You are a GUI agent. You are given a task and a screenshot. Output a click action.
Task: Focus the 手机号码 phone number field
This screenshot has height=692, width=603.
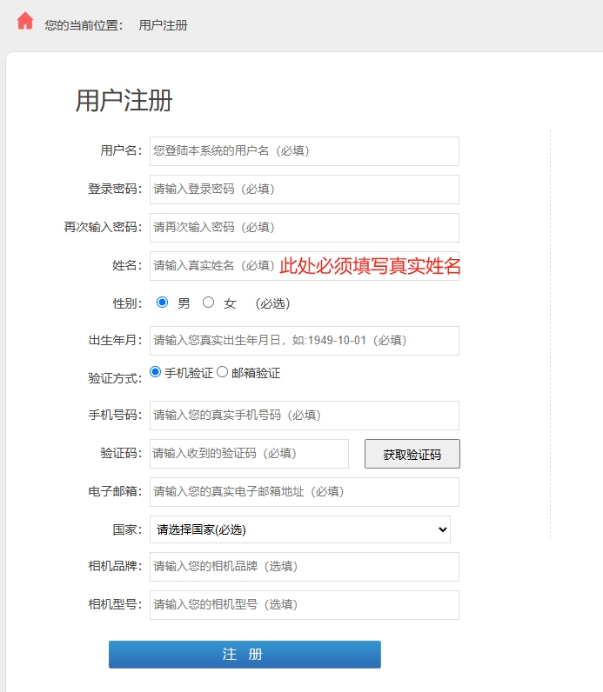click(304, 416)
